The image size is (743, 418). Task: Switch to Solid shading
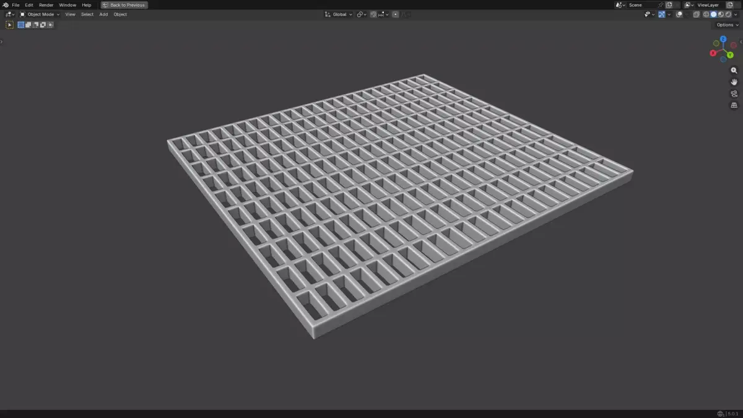(713, 14)
